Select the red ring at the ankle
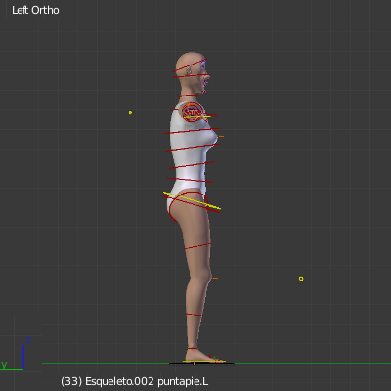This screenshot has height=391, width=391. [x=193, y=349]
